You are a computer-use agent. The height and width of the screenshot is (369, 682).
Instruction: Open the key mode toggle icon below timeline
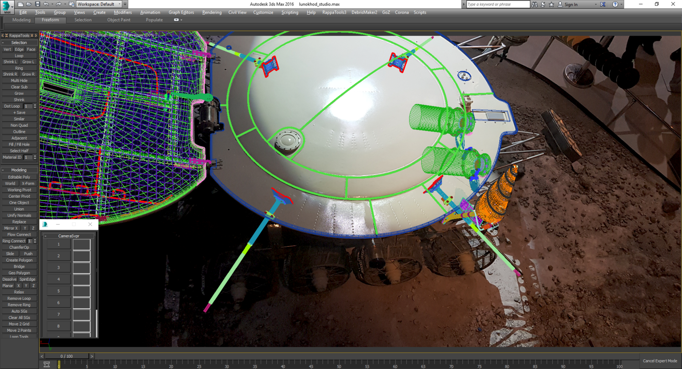(47, 365)
